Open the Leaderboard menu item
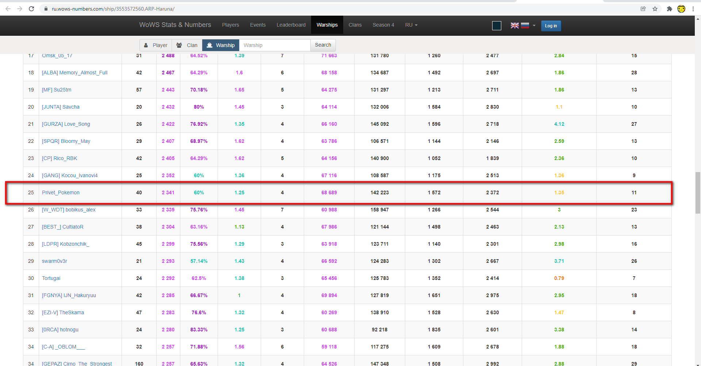701x366 pixels. point(291,25)
